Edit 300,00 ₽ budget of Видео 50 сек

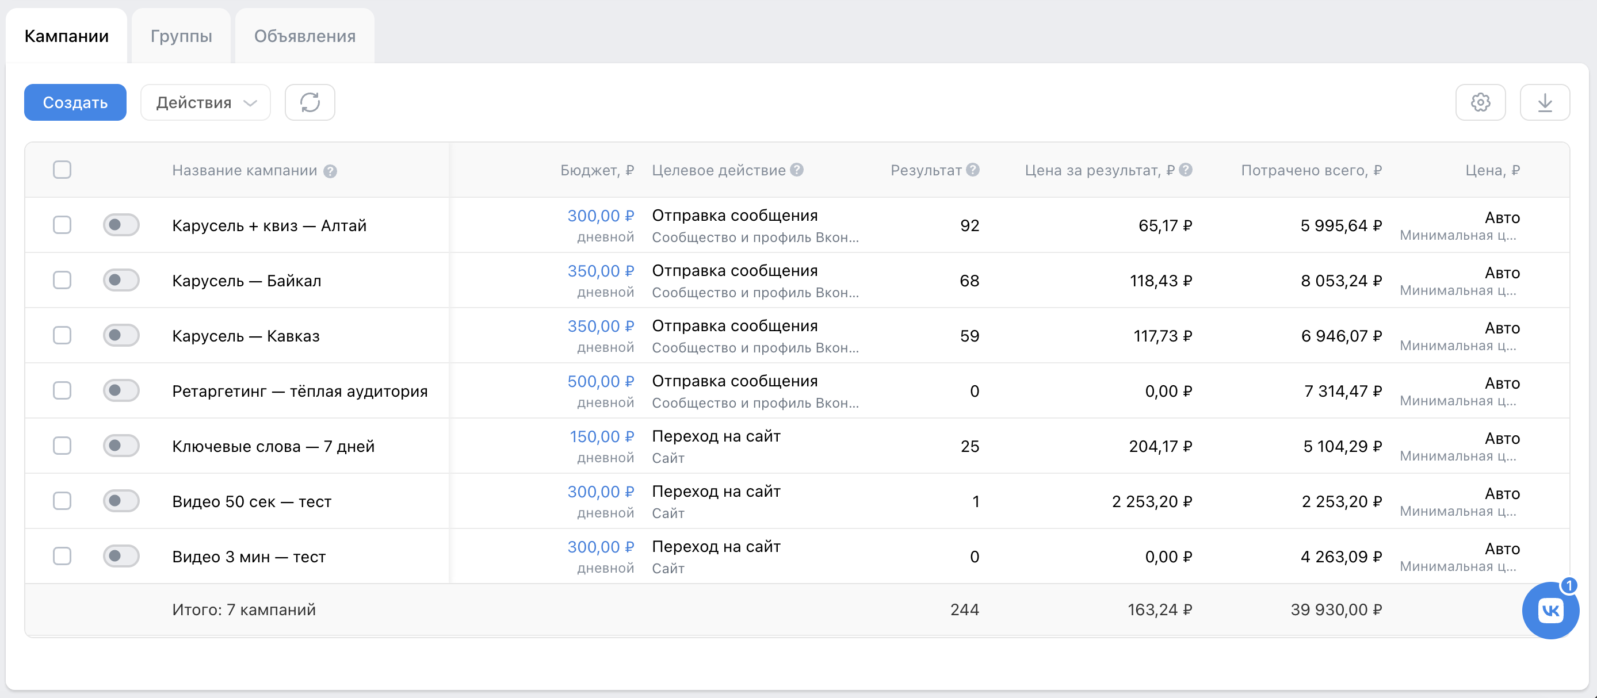[x=600, y=492]
